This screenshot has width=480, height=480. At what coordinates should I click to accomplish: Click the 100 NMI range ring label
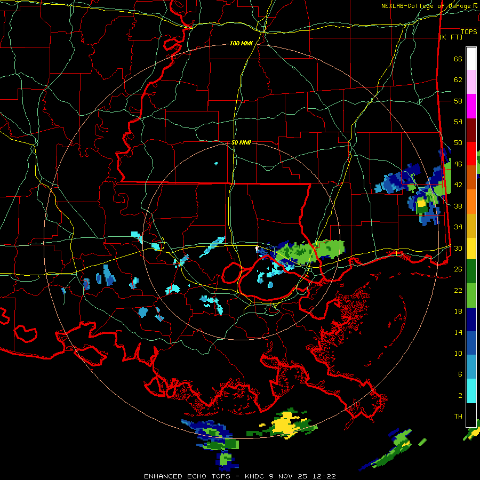point(241,44)
